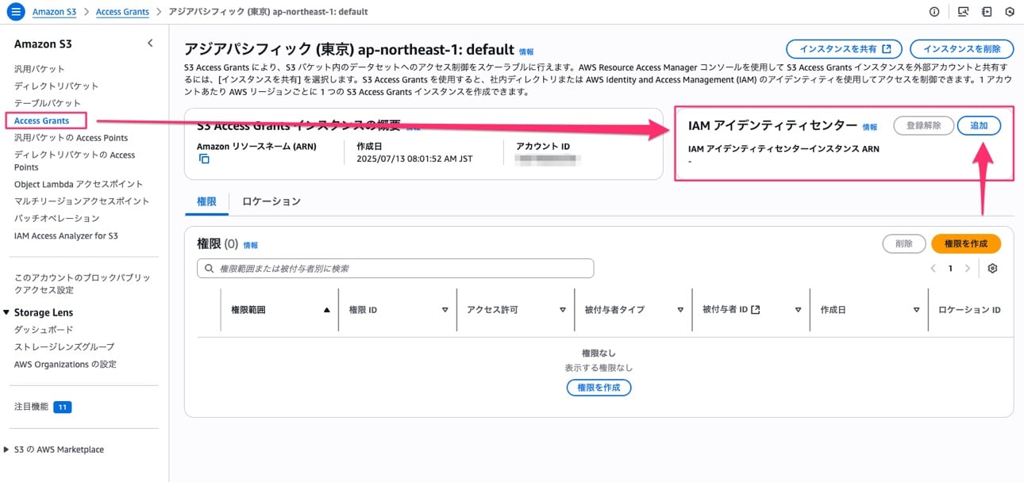
Task: Click the 権限範囲 column header
Action: pos(248,310)
